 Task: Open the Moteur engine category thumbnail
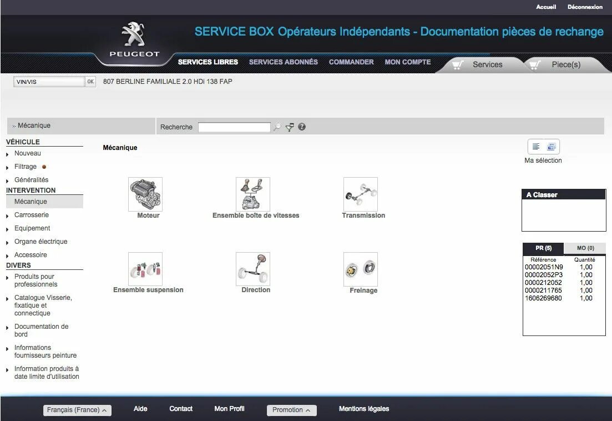pos(145,194)
